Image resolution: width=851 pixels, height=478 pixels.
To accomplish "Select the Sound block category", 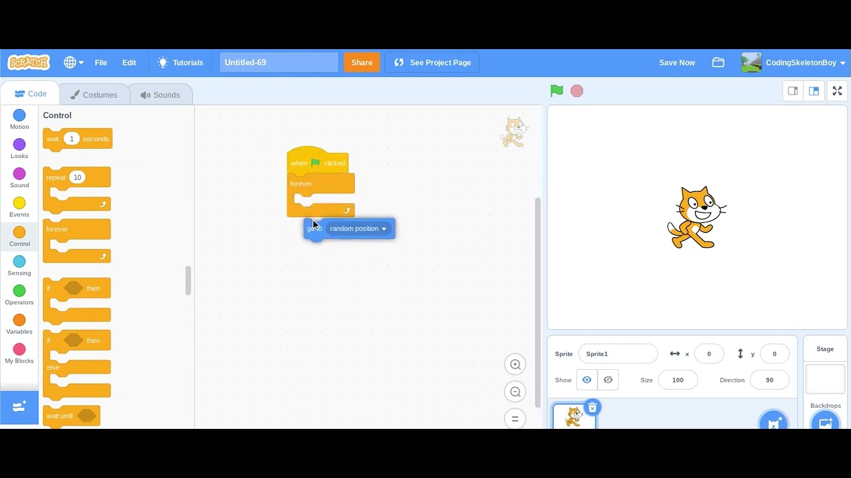I will (x=19, y=178).
